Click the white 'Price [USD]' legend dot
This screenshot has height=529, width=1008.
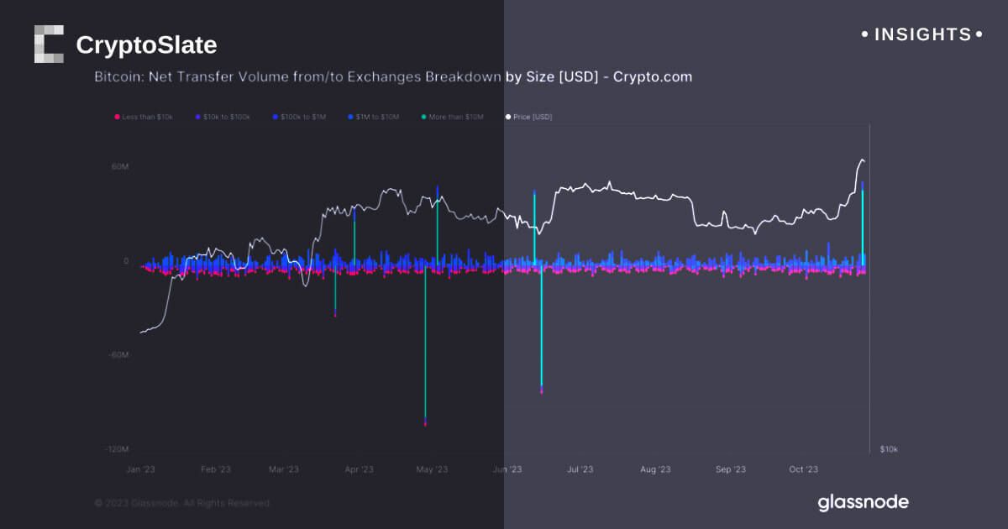[507, 117]
